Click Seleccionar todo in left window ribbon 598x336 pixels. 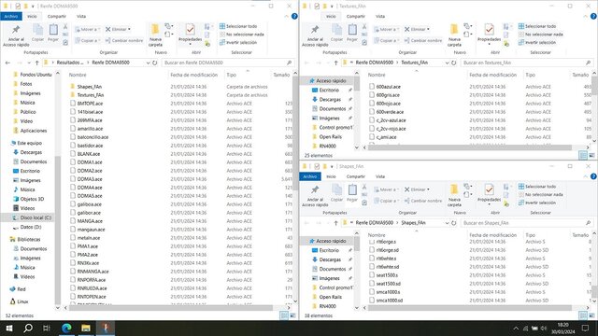coord(238,26)
